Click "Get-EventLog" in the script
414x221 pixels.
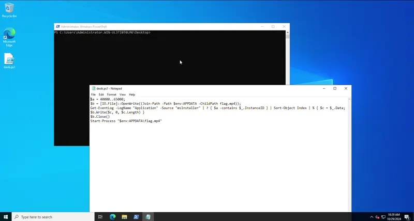102,108
